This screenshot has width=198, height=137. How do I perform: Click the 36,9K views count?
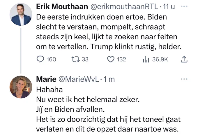[160, 59]
